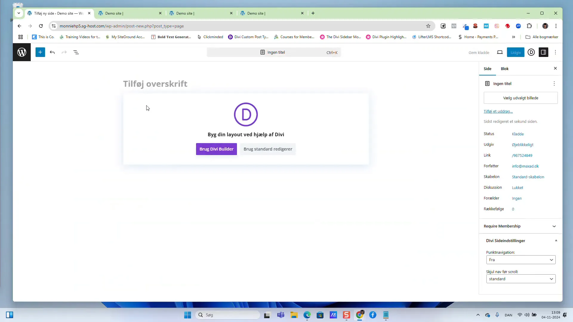The height and width of the screenshot is (322, 573).
Task: Switch to the Blok tab in the sidebar
Action: 505,69
